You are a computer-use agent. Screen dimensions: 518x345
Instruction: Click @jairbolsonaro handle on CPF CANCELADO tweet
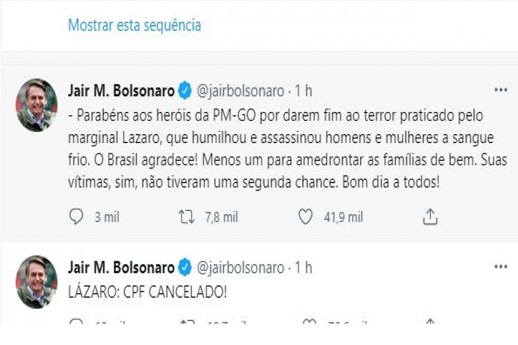point(240,267)
